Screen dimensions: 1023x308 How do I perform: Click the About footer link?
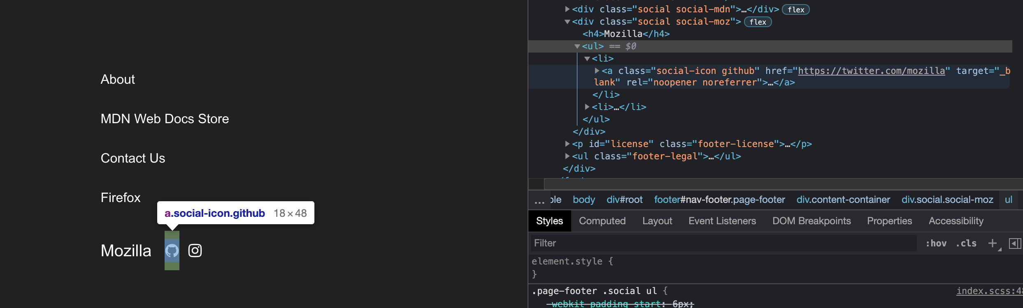(x=118, y=79)
